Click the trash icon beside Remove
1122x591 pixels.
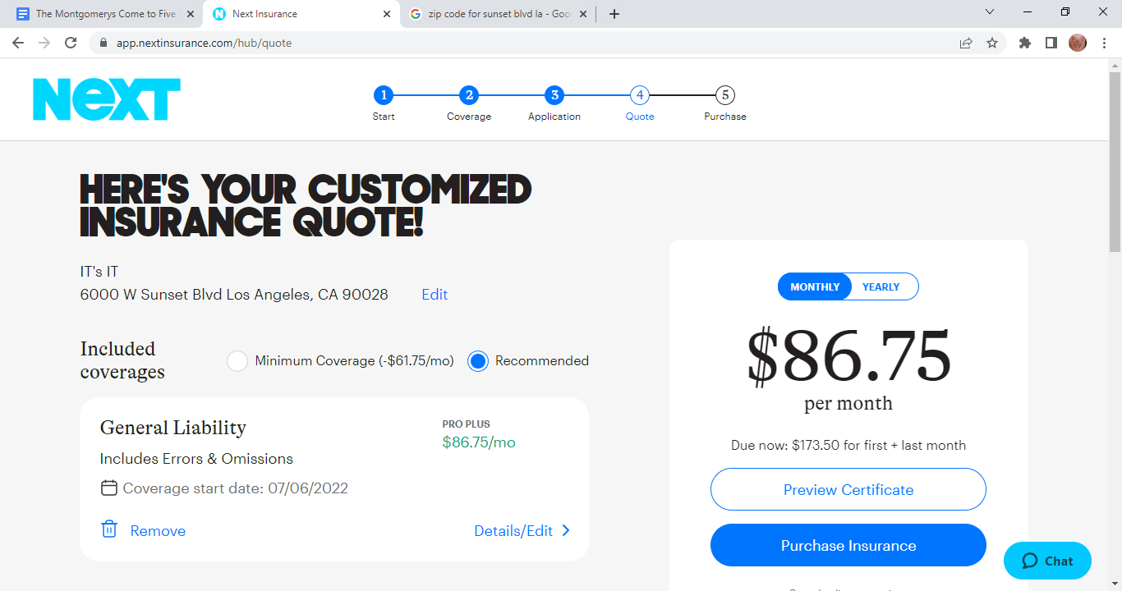(108, 529)
